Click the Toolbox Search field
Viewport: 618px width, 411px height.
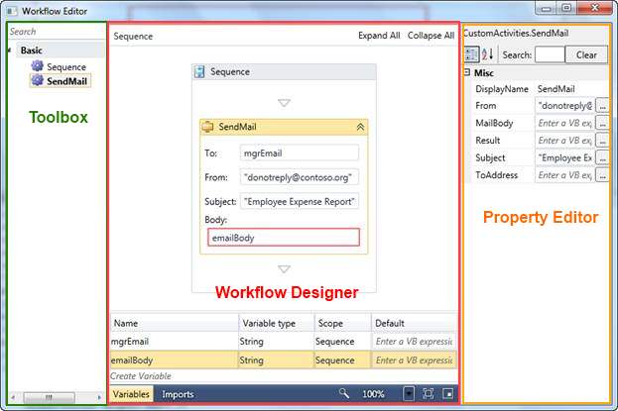[x=57, y=32]
